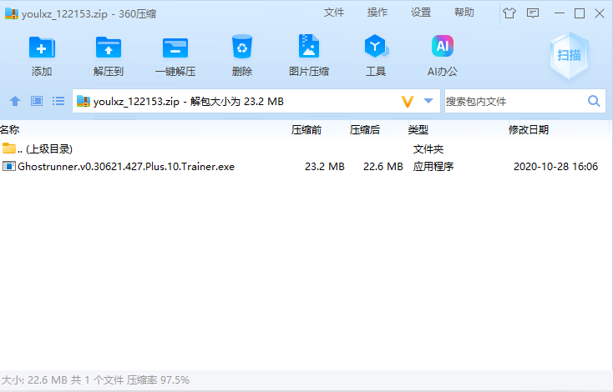Switch to thumbnail view icon
Screen dimensions: 613x392
coord(37,101)
